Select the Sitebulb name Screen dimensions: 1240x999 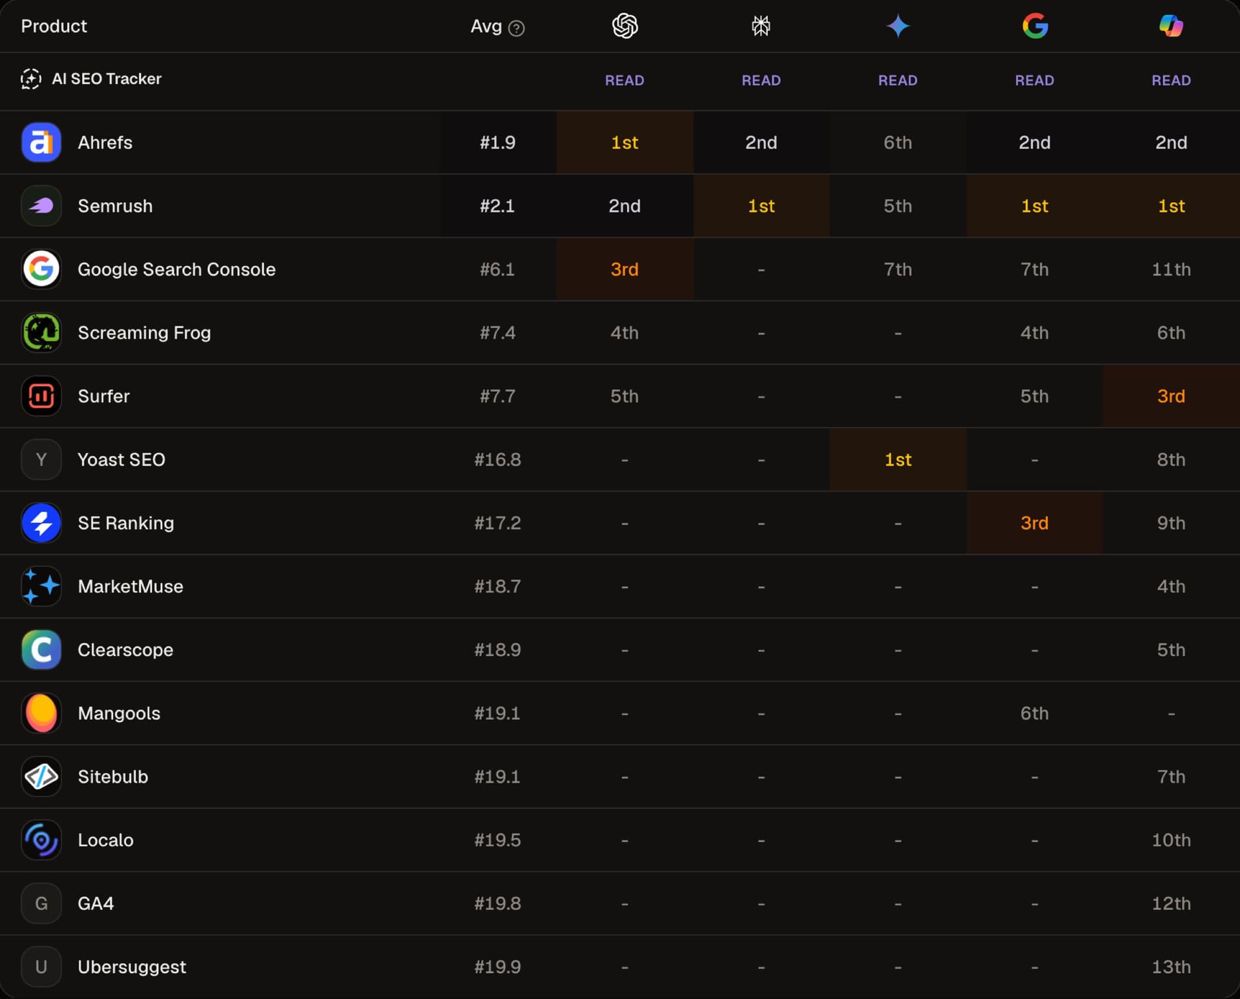click(113, 776)
